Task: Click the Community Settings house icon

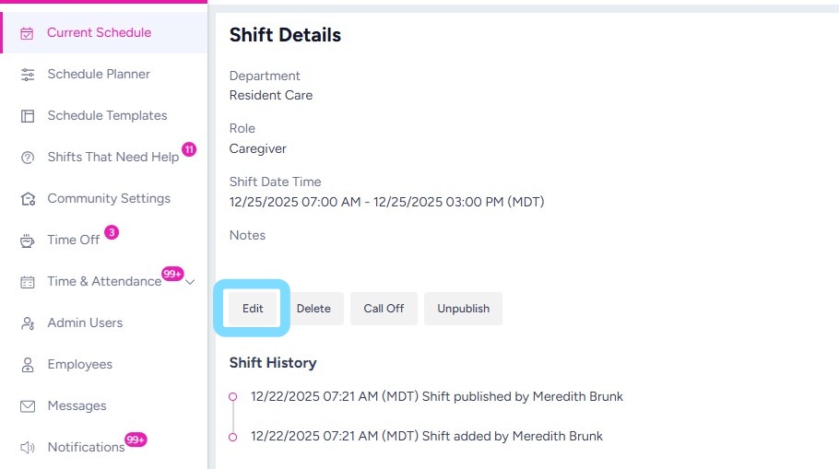Action: (28, 199)
